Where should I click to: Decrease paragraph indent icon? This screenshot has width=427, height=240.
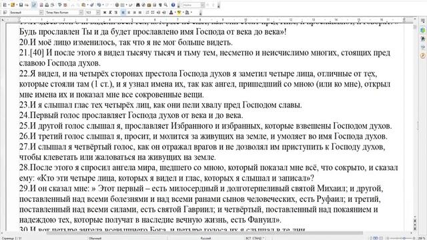coord(158,12)
